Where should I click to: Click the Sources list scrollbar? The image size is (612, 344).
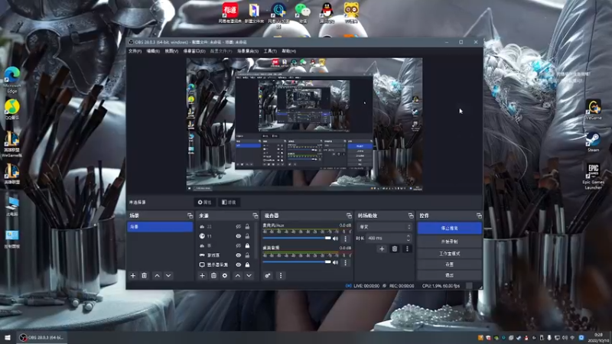256,240
